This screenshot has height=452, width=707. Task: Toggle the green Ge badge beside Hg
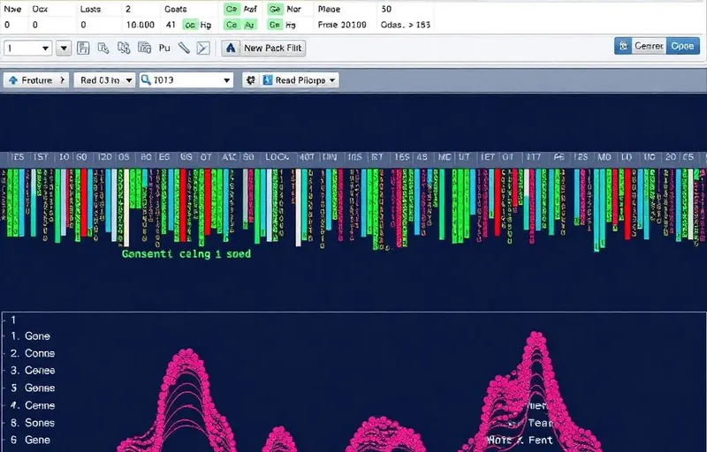[x=275, y=25]
